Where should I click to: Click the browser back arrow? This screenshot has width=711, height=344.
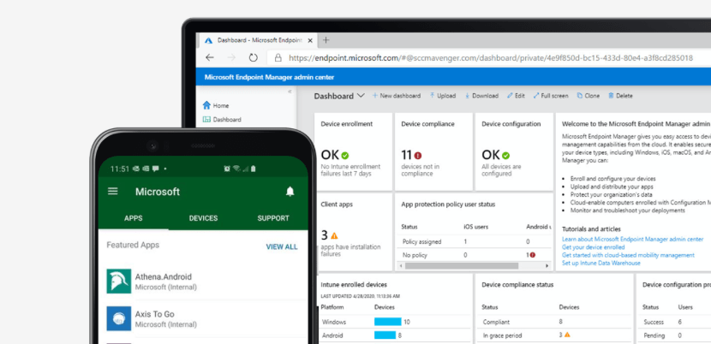[x=210, y=57]
